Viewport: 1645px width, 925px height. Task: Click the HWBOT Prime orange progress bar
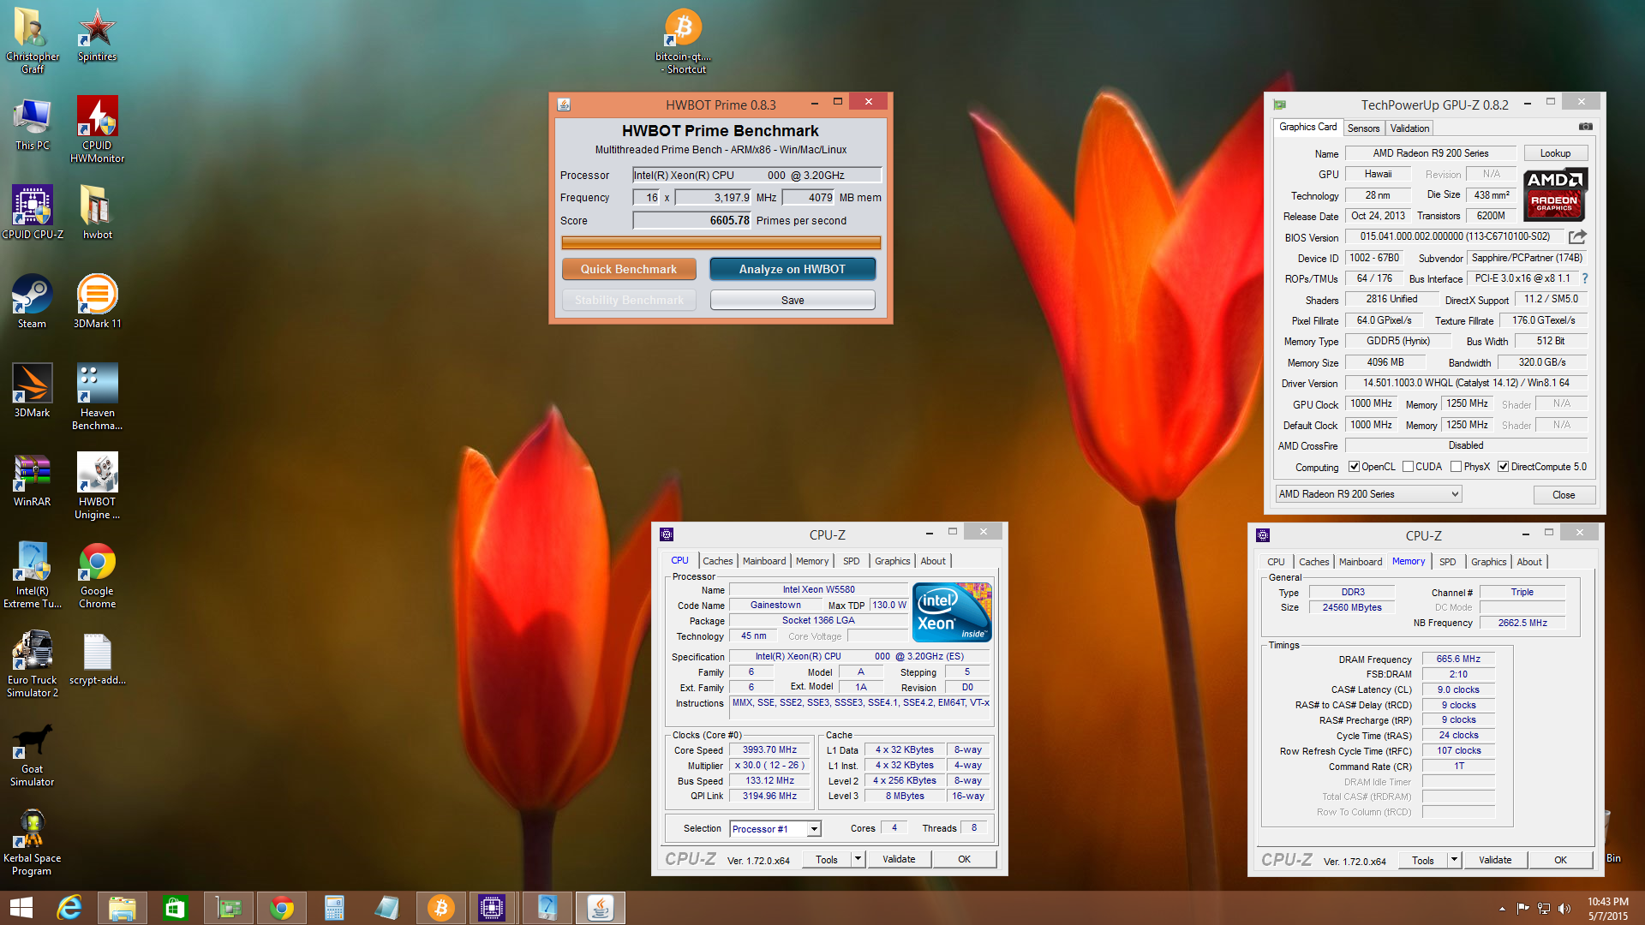point(721,242)
